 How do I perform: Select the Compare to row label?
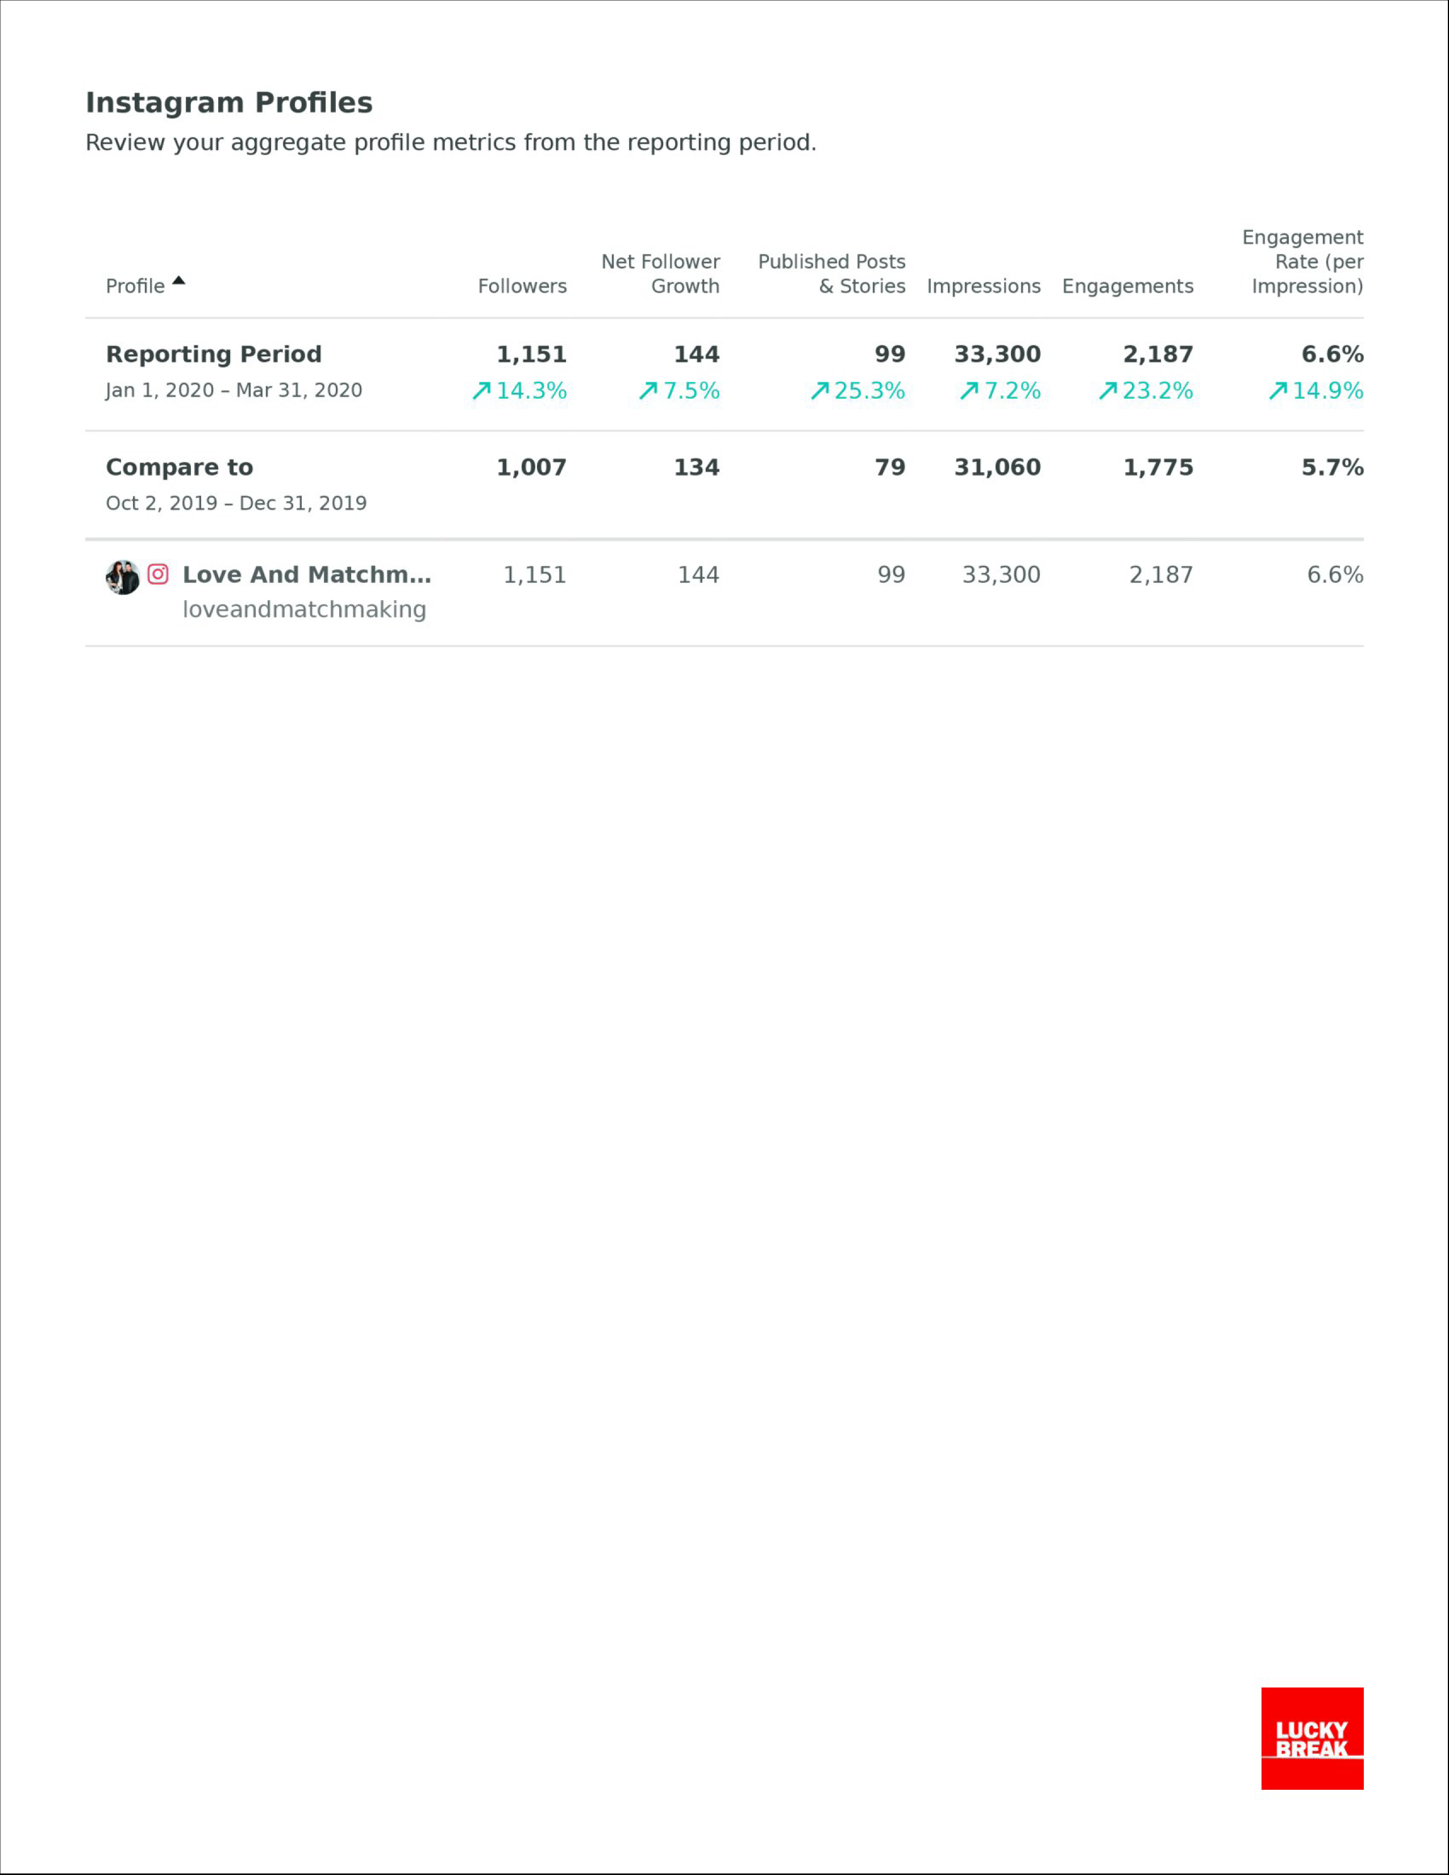[x=180, y=467]
